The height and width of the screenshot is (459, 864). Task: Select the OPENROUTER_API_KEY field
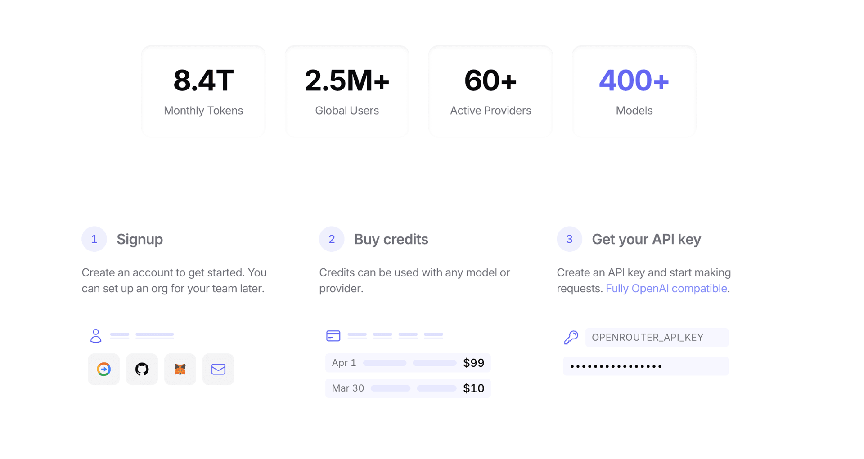657,337
